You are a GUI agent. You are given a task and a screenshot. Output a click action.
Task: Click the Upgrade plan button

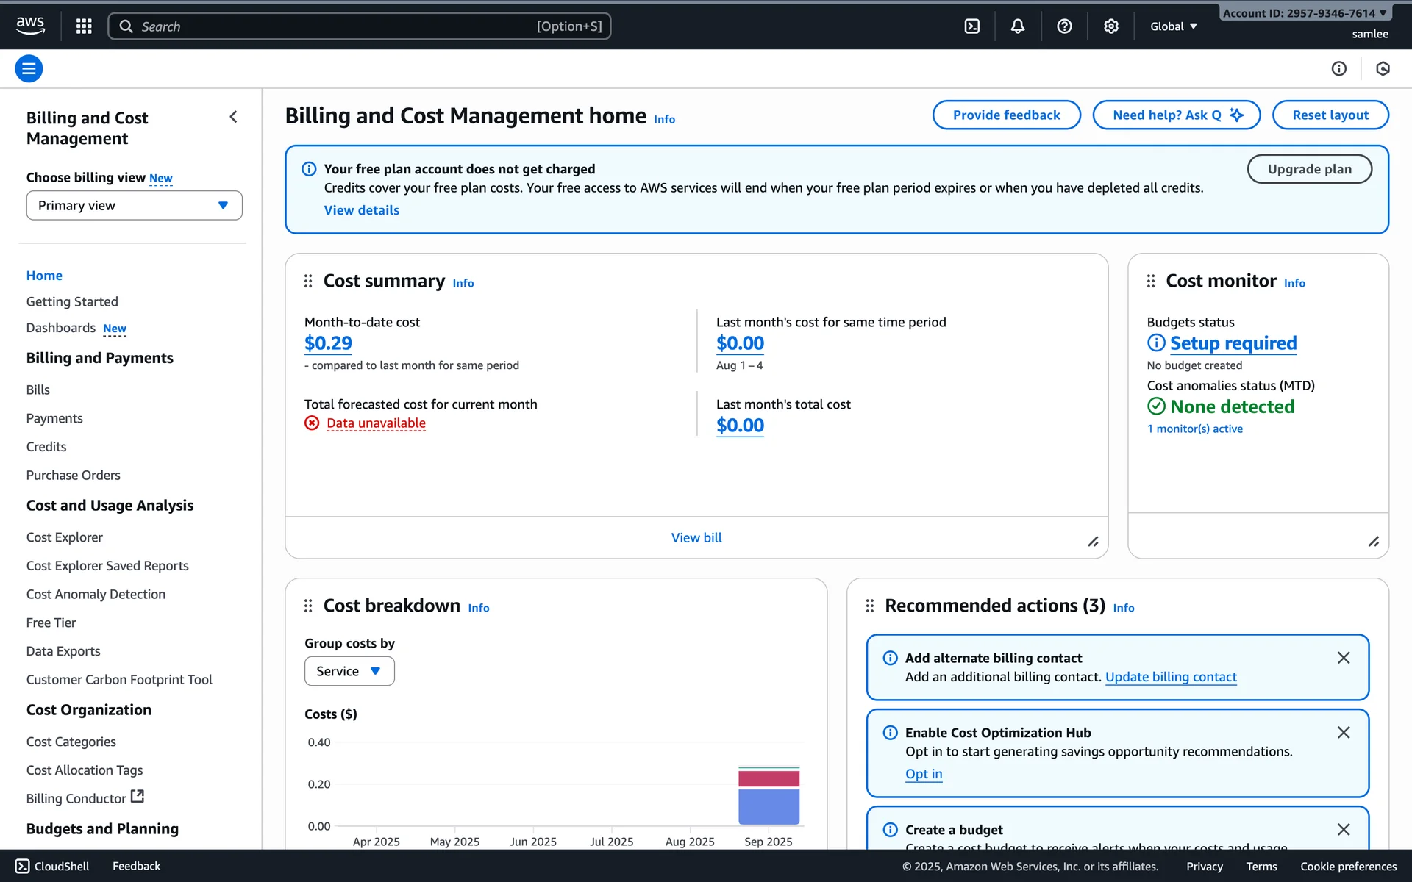tap(1309, 169)
